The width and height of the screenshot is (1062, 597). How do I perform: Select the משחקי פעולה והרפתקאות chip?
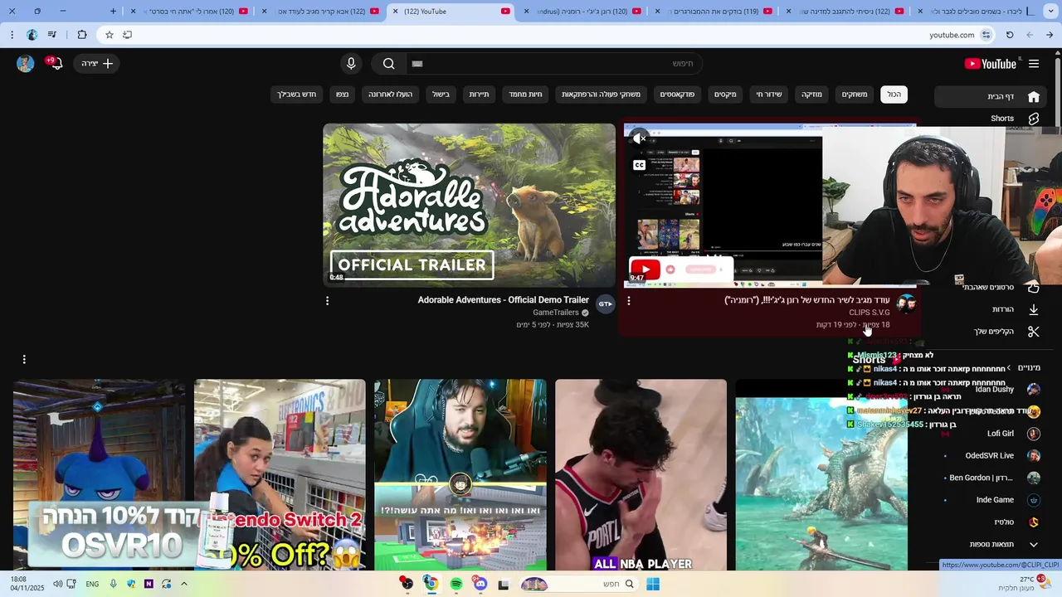pos(601,95)
